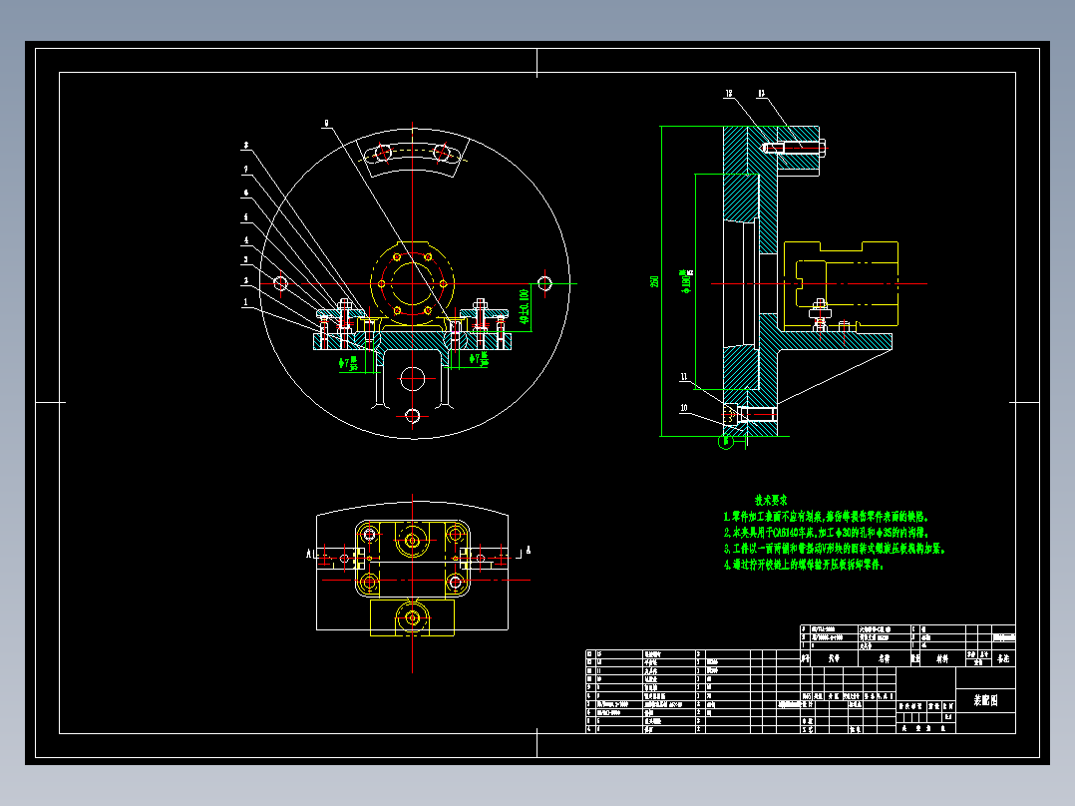Click part balloon number 6

click(245, 194)
